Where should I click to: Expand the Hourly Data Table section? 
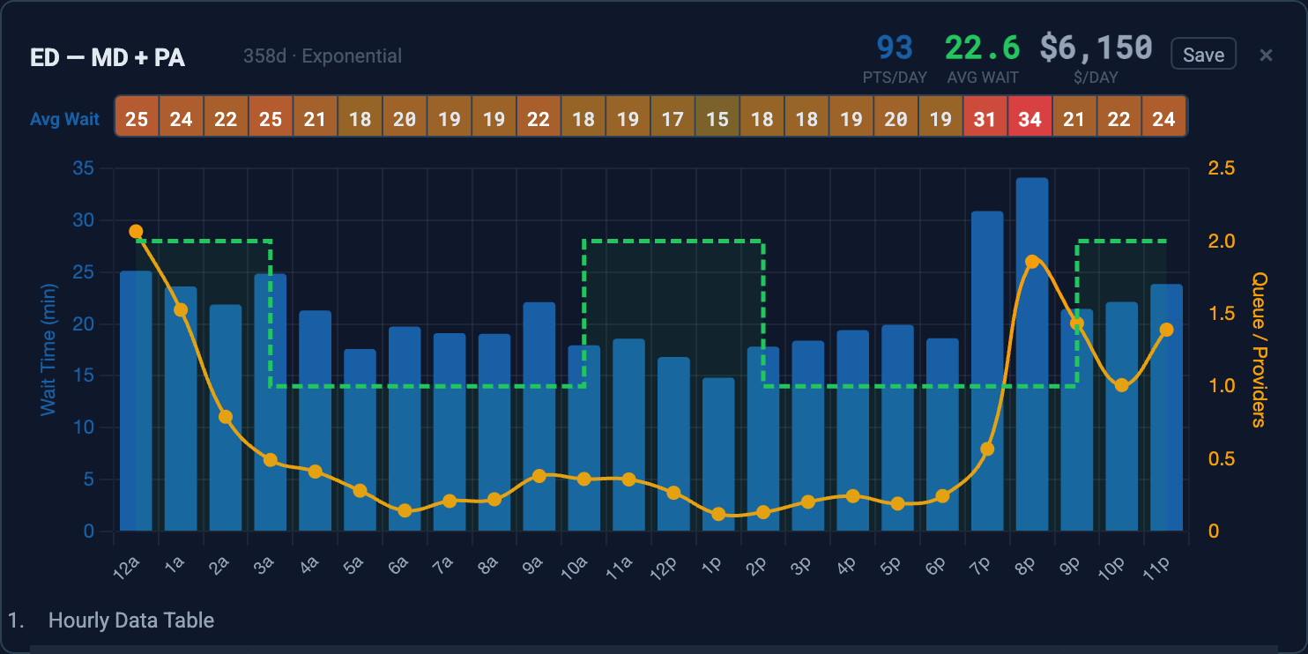130,621
